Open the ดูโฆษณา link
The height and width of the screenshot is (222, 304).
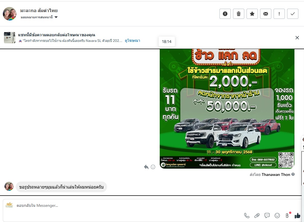pyautogui.click(x=132, y=41)
